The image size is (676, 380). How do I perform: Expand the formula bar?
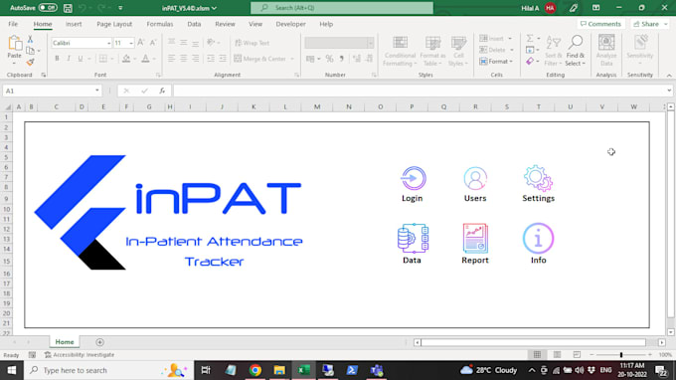pos(669,91)
